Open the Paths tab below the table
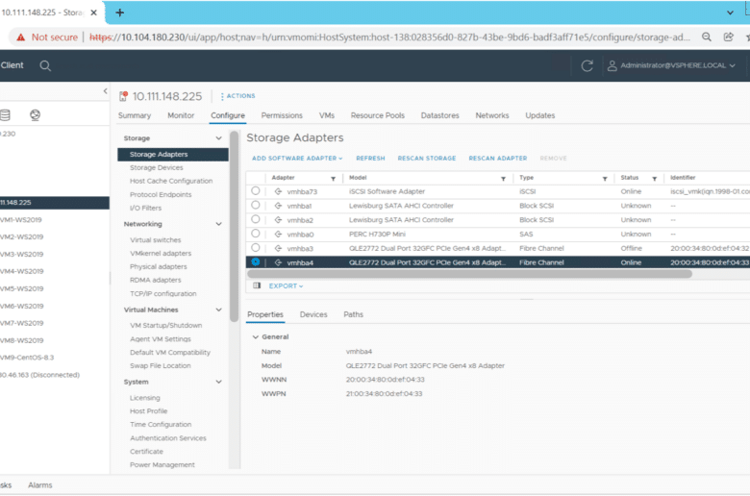 pyautogui.click(x=353, y=314)
